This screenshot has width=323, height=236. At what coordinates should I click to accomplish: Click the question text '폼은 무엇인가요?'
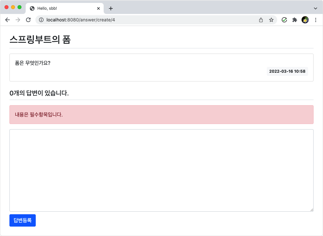point(32,63)
